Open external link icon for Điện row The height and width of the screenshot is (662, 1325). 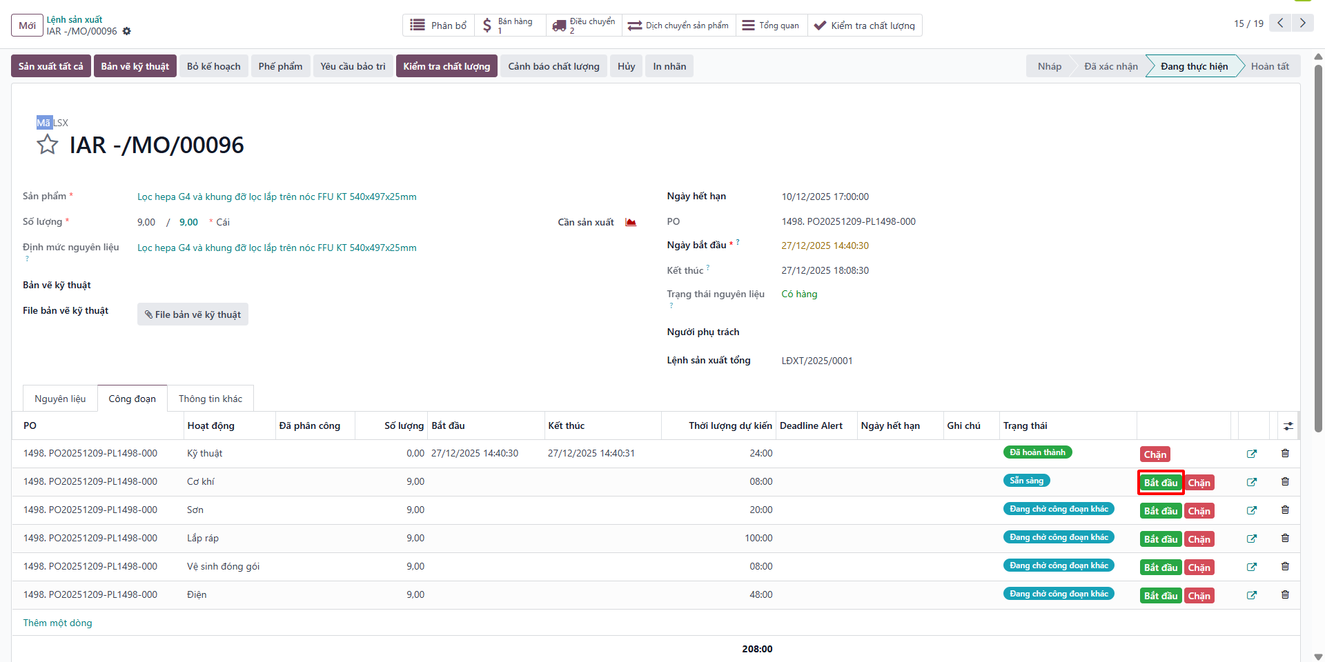(x=1251, y=595)
